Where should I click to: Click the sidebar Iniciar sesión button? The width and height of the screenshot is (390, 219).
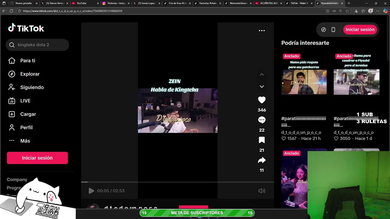pos(37,158)
